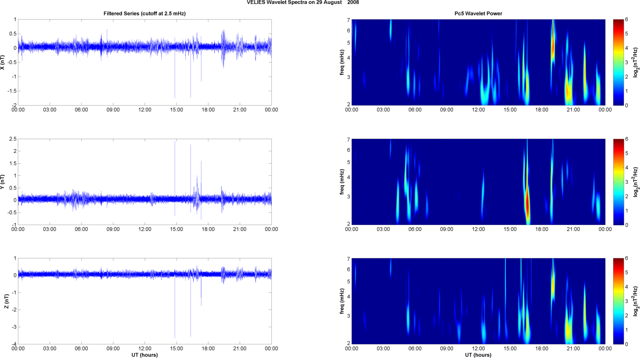Click the 18:00 tick label under middle wavelet plot
This screenshot has width=640, height=358.
pos(542,229)
